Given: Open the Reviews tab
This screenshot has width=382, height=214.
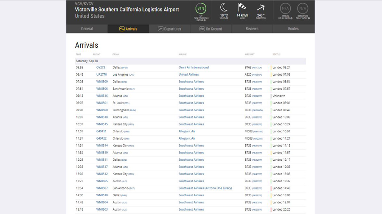Looking at the screenshot, I should (x=252, y=29).
